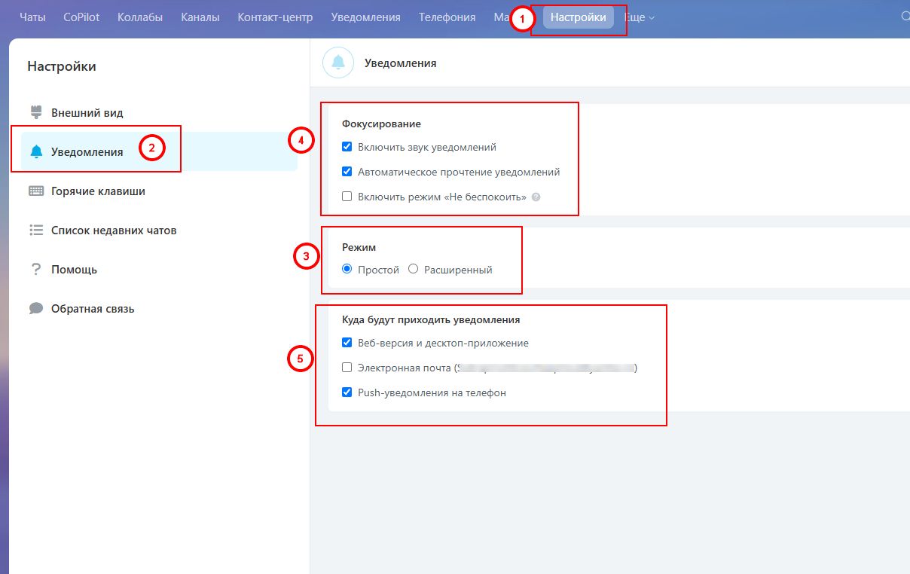This screenshot has height=574, width=910.
Task: Open the CoPilot tab in top menu
Action: 81,17
